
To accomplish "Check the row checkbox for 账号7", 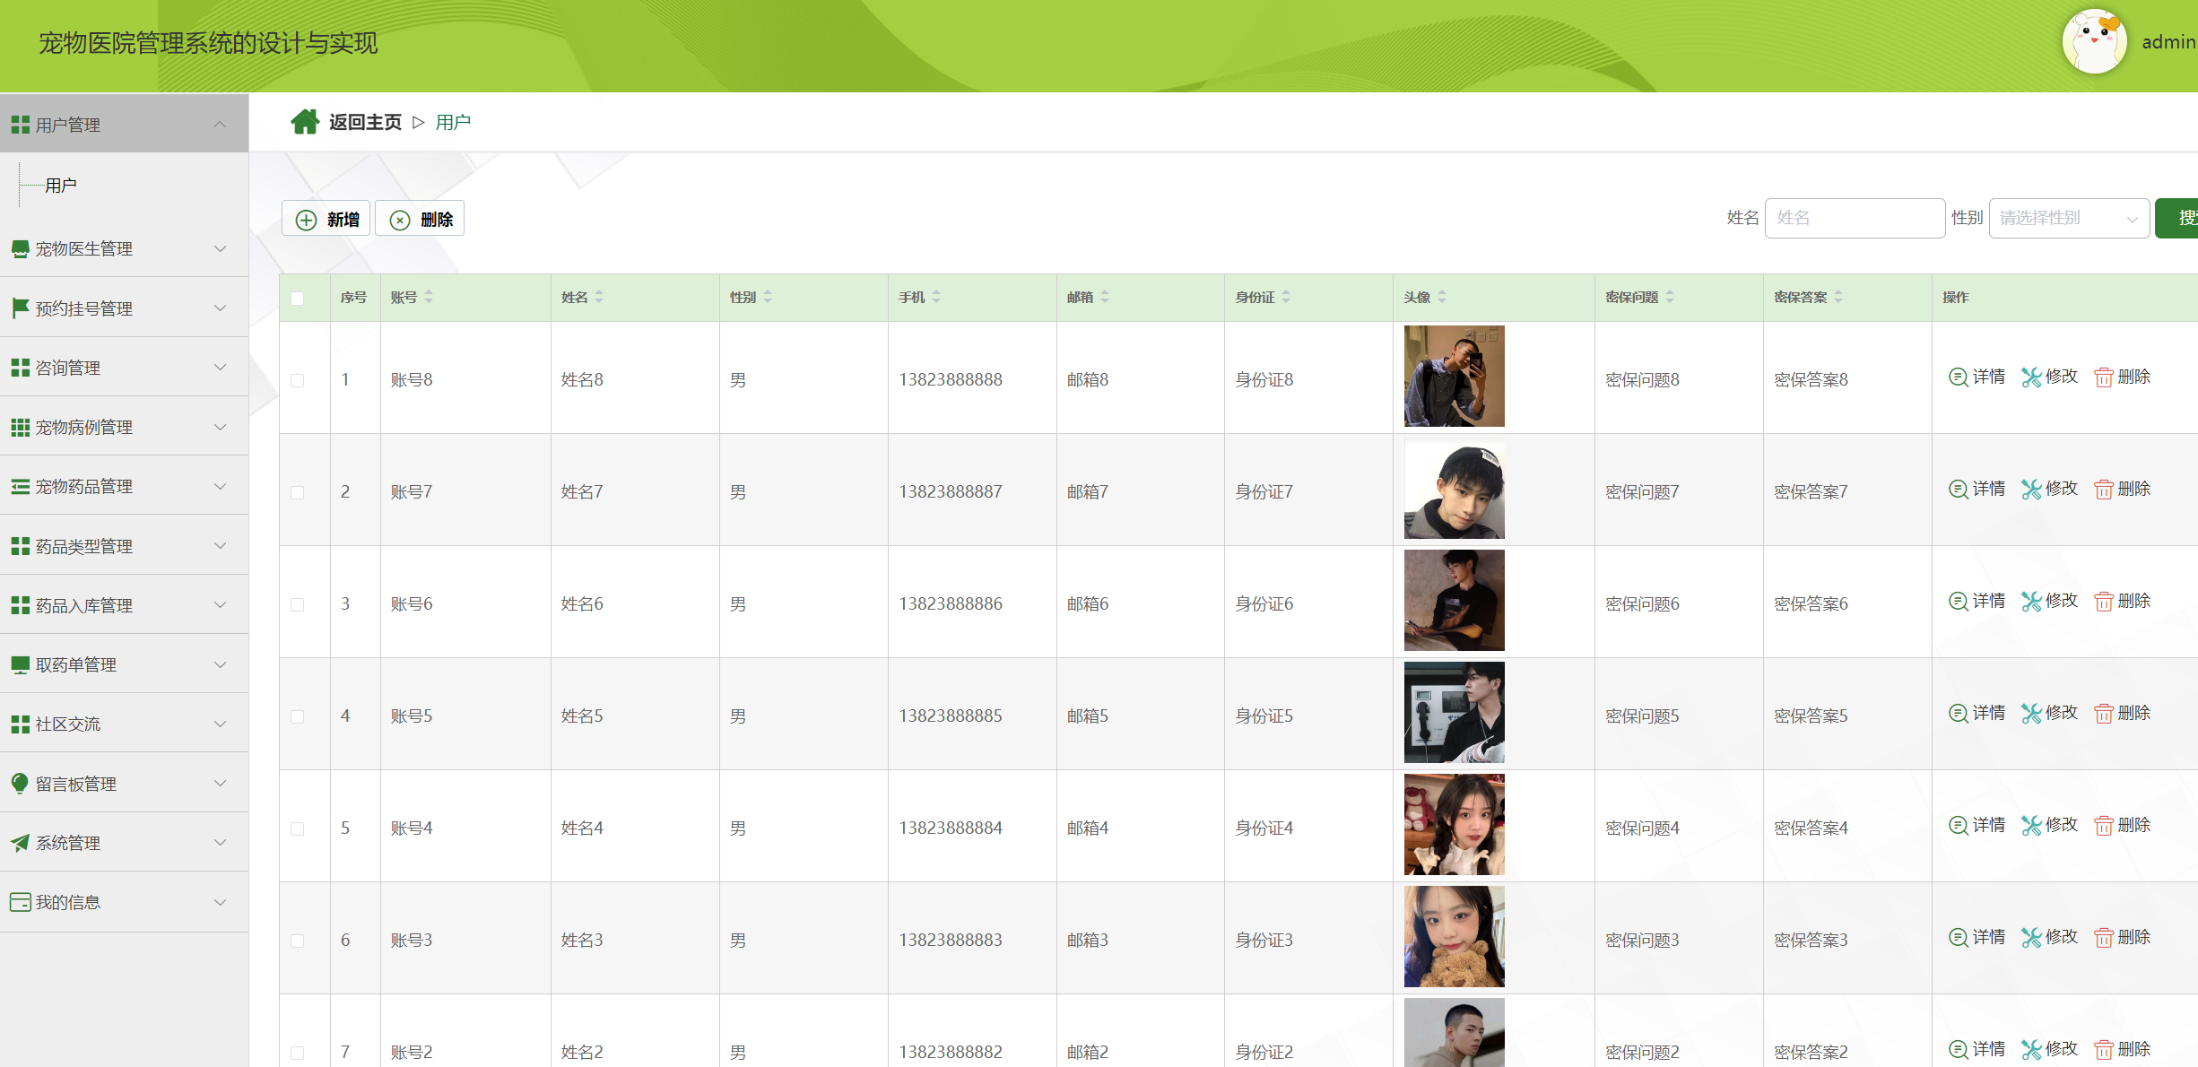I will [298, 492].
